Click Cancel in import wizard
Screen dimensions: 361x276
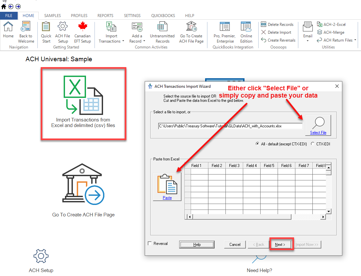[235, 245]
